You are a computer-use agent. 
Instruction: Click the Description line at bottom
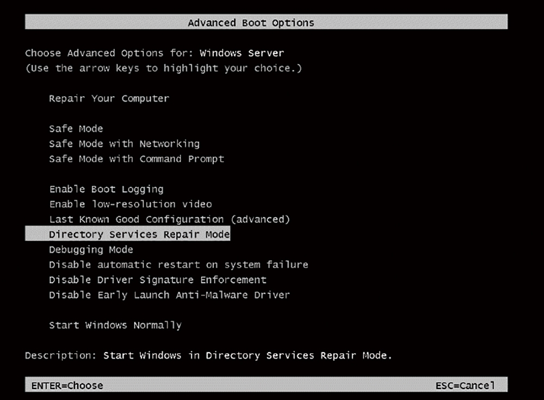[x=208, y=355]
